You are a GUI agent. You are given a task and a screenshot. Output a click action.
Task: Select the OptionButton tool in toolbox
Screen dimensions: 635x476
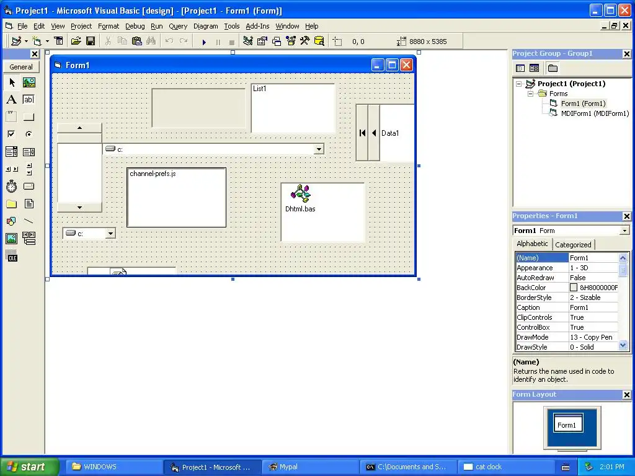pyautogui.click(x=29, y=134)
